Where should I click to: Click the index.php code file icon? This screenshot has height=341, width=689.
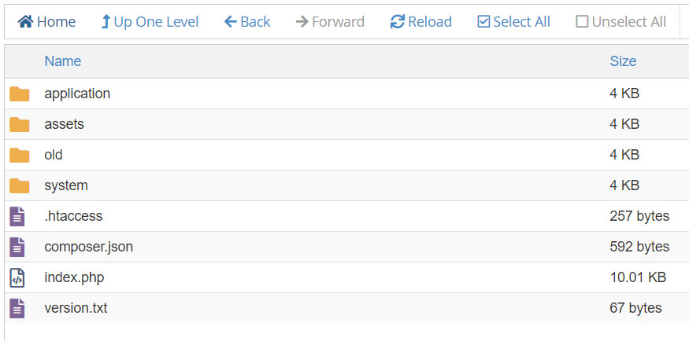point(17,277)
